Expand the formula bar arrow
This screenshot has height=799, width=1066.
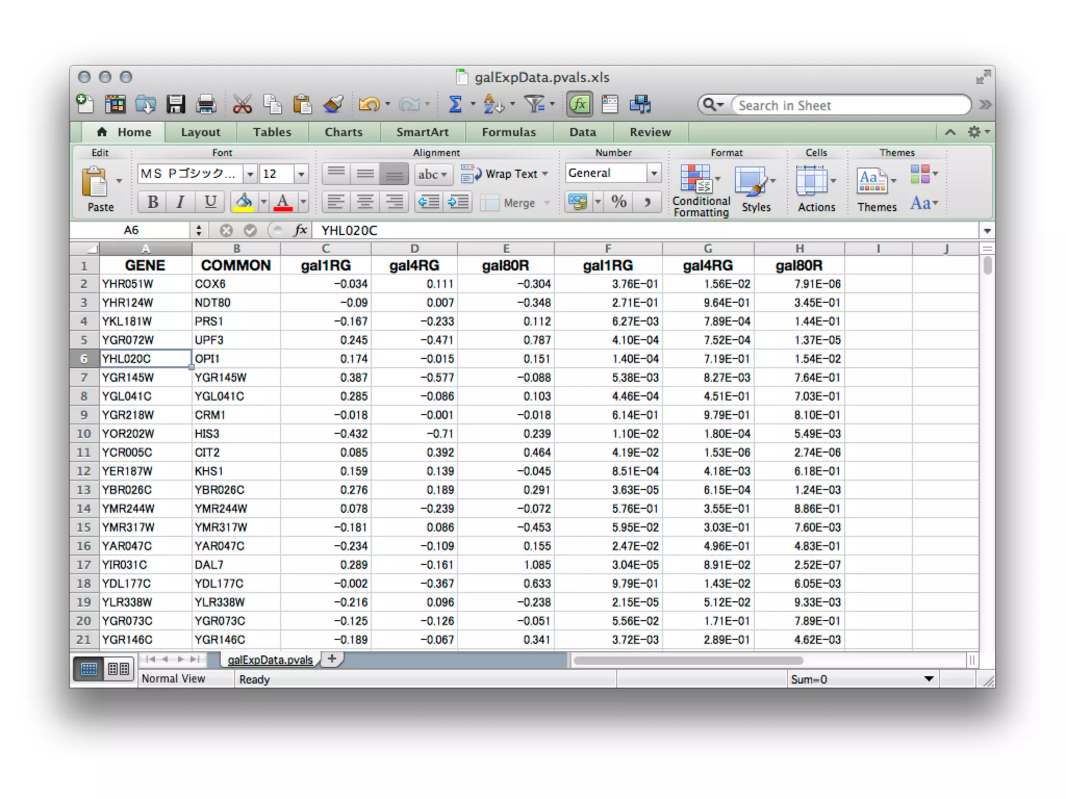click(x=987, y=230)
